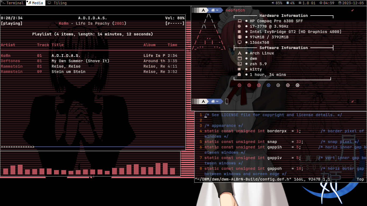Click the volume icon in the status bar
This screenshot has width=367, height=206.
(272, 3)
